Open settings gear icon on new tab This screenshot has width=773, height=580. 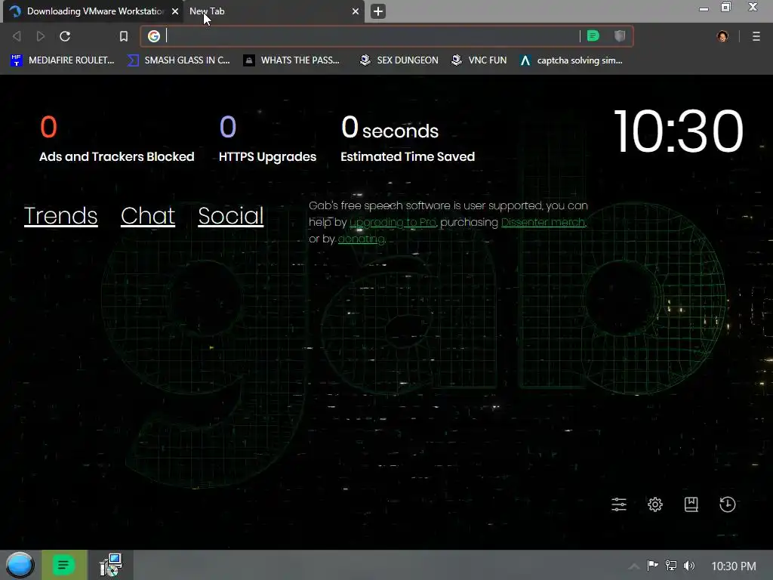click(x=655, y=504)
